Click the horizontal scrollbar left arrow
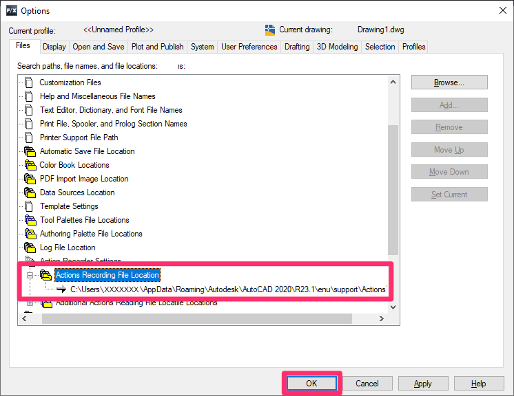The image size is (514, 396). click(24, 318)
